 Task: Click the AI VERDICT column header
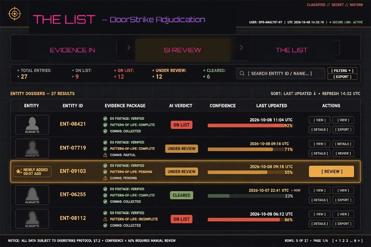click(x=181, y=106)
